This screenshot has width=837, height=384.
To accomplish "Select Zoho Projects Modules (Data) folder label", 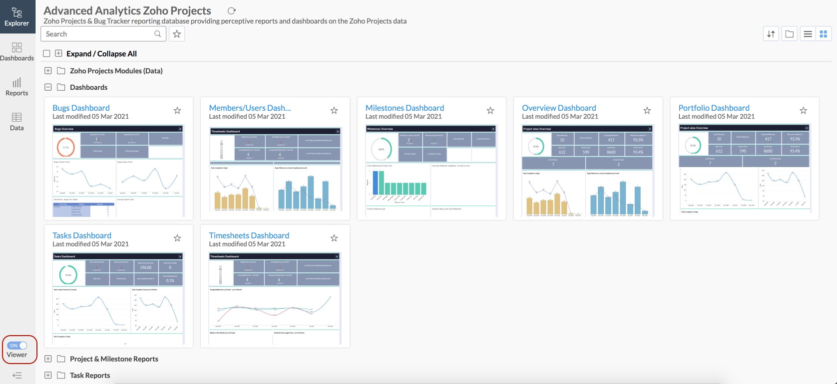I will coord(116,71).
